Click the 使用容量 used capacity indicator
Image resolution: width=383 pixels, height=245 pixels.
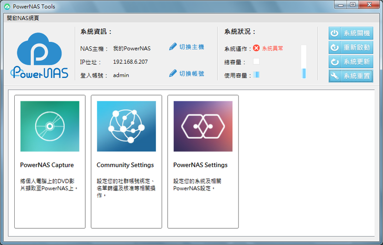point(256,75)
